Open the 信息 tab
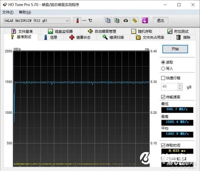This screenshot has height=171, width=200. pyautogui.click(x=51, y=37)
